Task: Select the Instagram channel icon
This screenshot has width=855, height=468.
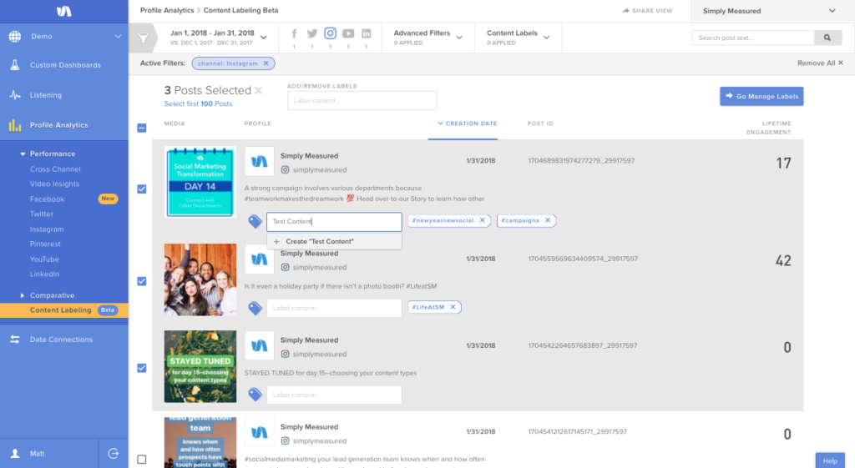Action: pos(330,33)
